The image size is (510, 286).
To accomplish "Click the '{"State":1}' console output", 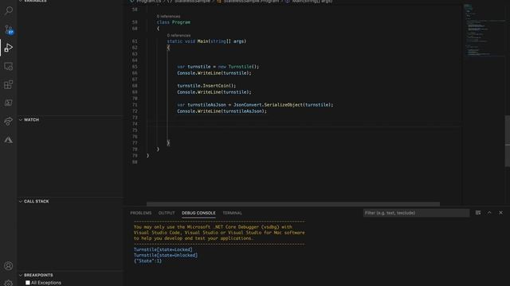I will (147, 261).
